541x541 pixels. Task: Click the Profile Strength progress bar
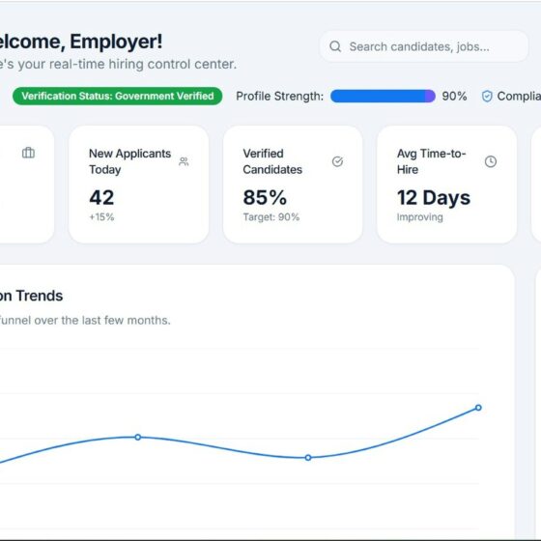click(x=383, y=96)
